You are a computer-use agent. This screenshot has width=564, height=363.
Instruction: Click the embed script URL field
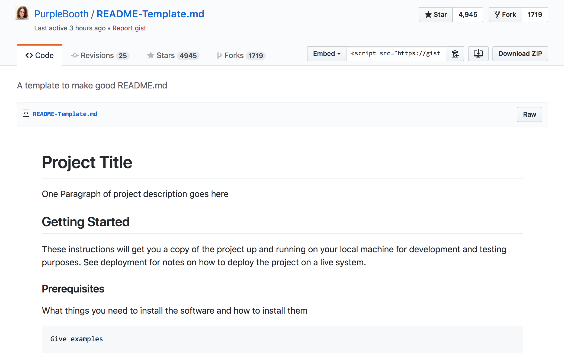point(396,54)
